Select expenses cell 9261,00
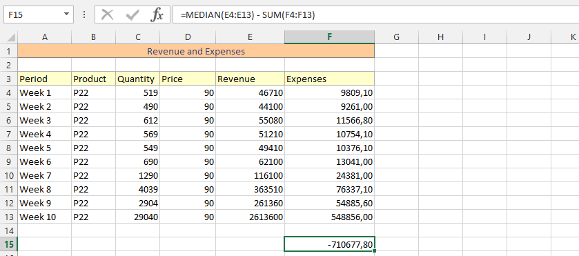 click(x=329, y=106)
